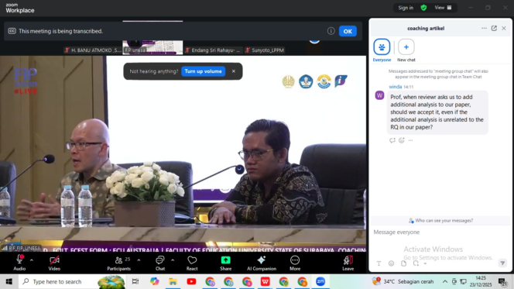514x289 pixels.
Task: Open notification center icon
Action: [x=502, y=281]
